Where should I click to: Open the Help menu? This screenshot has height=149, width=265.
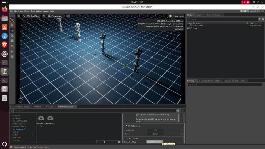(x=52, y=11)
